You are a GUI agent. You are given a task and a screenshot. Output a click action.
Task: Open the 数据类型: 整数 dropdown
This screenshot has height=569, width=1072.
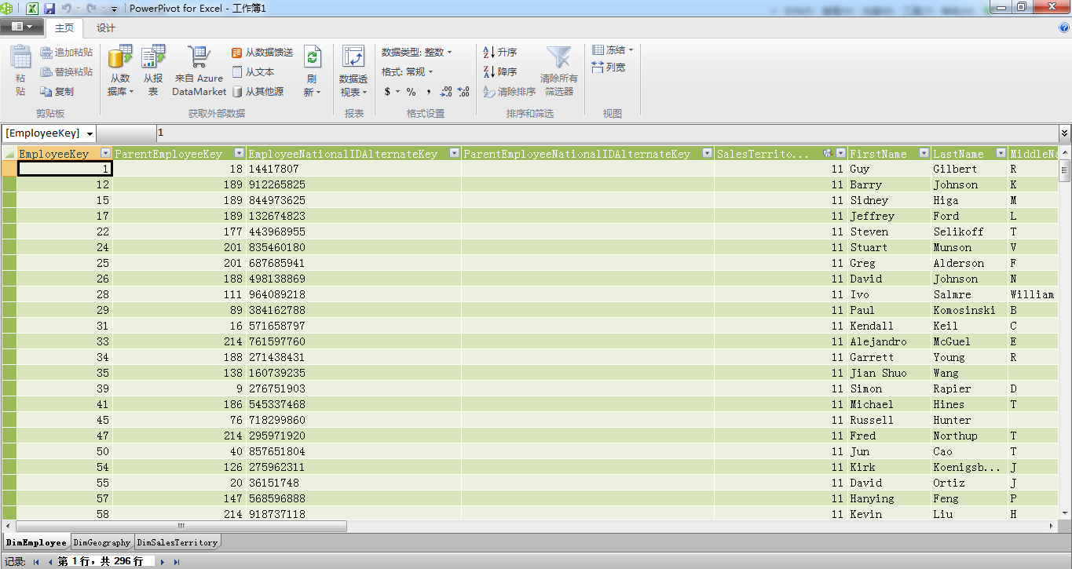pos(417,53)
